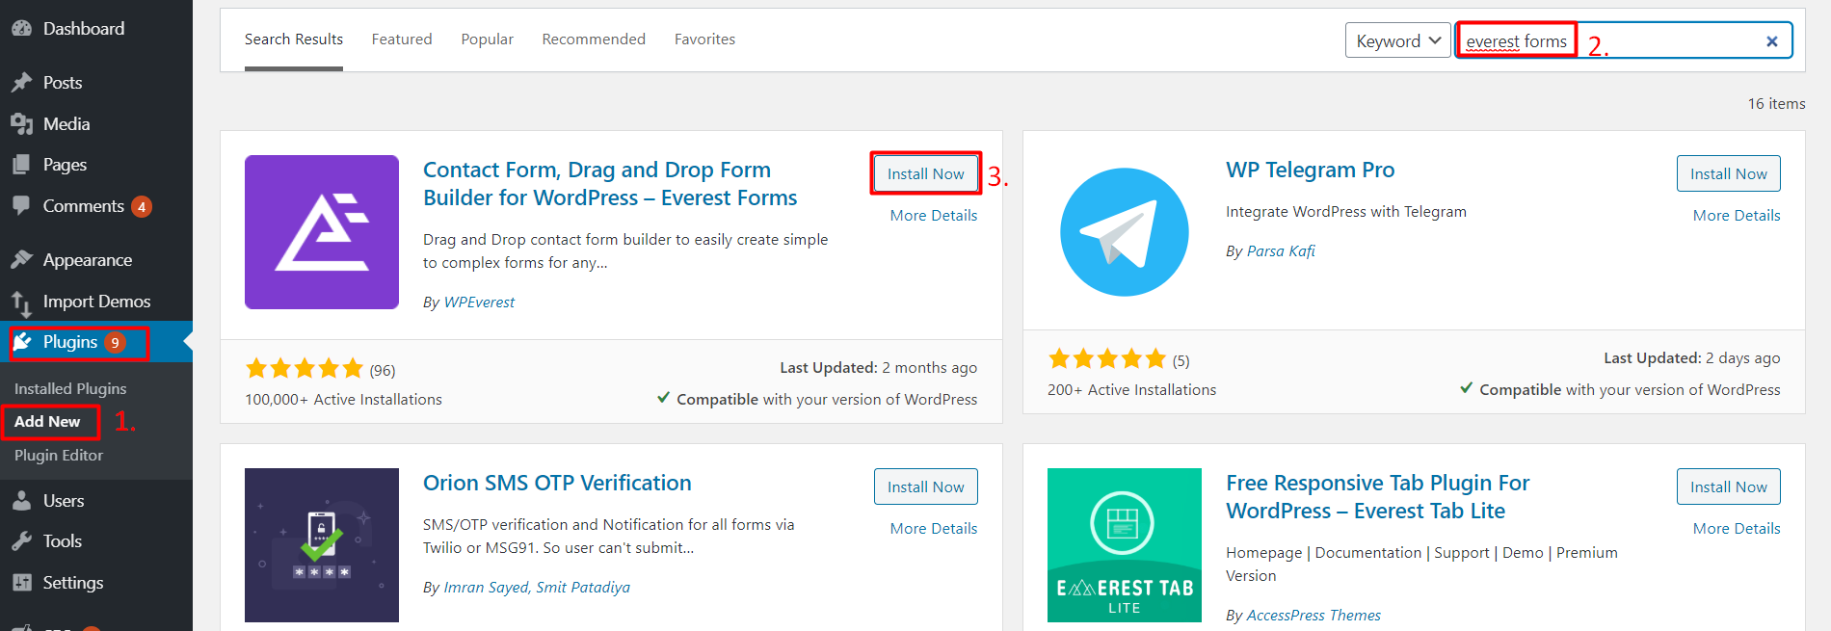Screen dimensions: 1831x631
Task: Click the WP Telegram Pro star rating
Action: (1107, 358)
